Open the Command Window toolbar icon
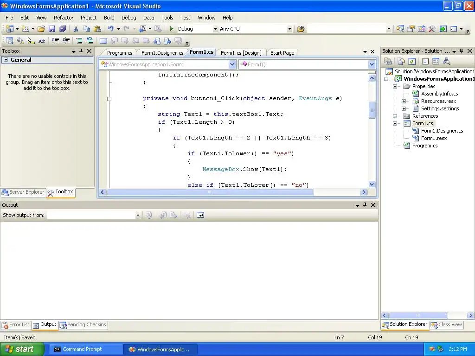Viewport: 475px width, 356px height. click(454, 29)
